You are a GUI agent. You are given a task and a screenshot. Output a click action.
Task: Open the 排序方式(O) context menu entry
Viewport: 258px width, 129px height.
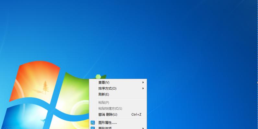pyautogui.click(x=118, y=88)
